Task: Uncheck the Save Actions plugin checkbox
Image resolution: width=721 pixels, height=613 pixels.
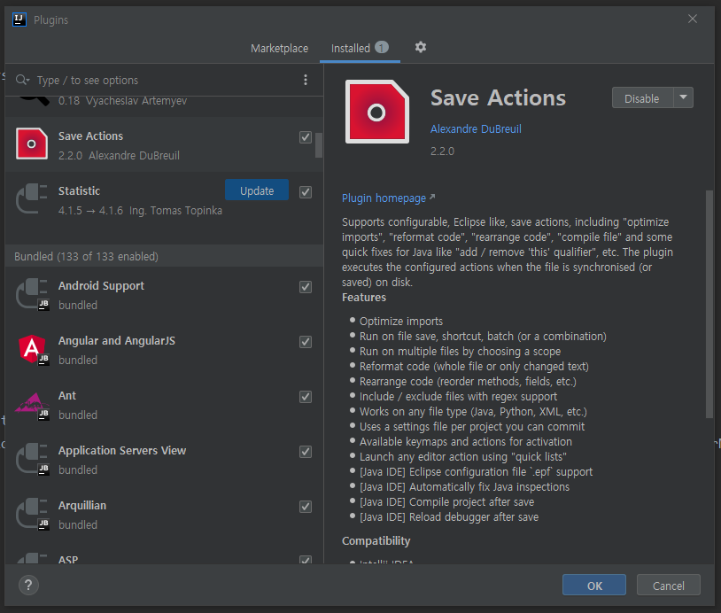Action: [306, 137]
